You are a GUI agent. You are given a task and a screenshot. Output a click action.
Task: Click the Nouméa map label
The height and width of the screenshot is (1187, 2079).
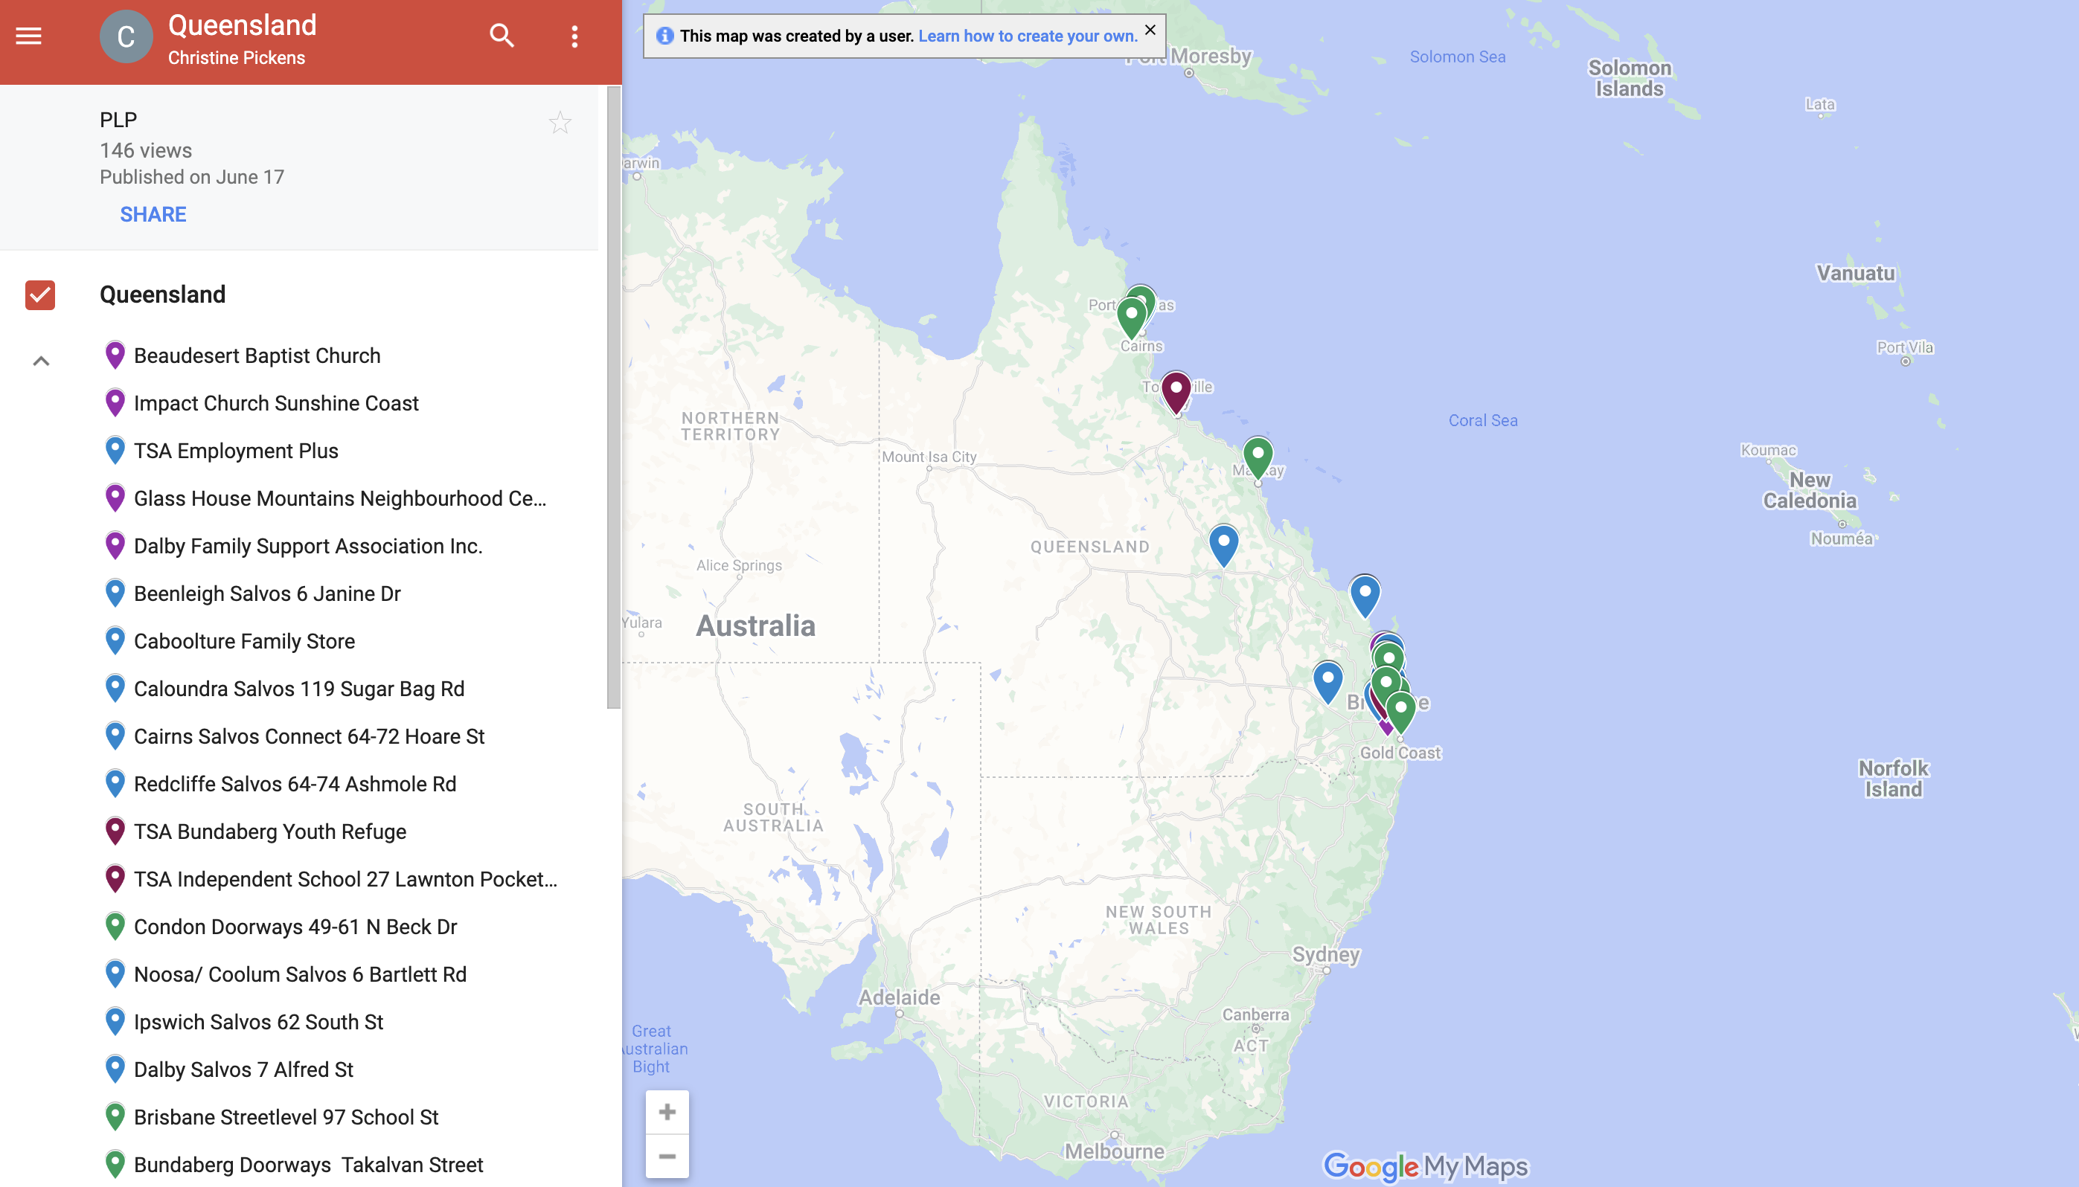pos(1842,538)
